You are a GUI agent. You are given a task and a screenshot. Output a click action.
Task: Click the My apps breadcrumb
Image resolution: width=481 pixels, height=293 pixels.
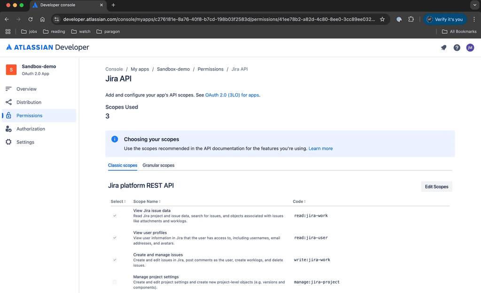tap(140, 69)
